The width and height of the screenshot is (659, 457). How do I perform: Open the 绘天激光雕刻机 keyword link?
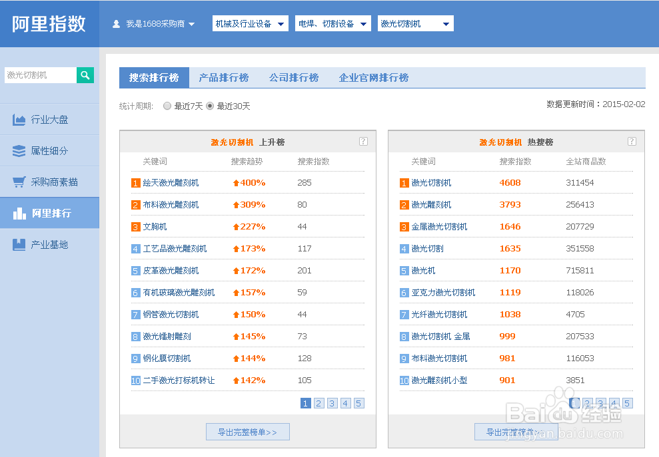pyautogui.click(x=171, y=183)
